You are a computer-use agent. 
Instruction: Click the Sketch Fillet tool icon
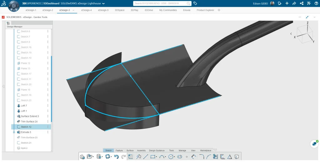point(201,157)
